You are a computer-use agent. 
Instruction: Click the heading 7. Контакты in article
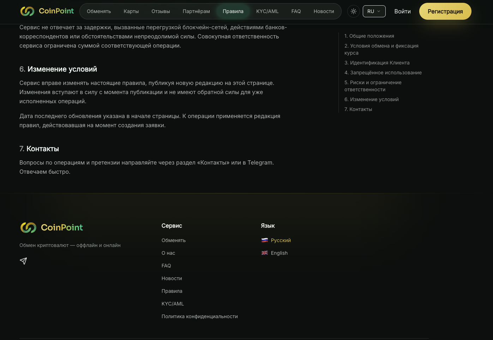point(39,149)
